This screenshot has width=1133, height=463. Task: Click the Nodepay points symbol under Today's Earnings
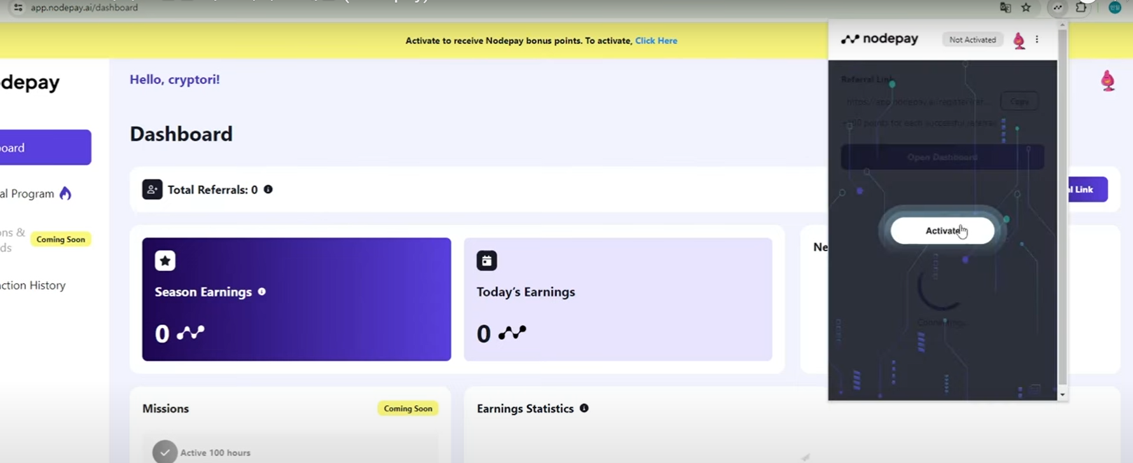click(512, 333)
